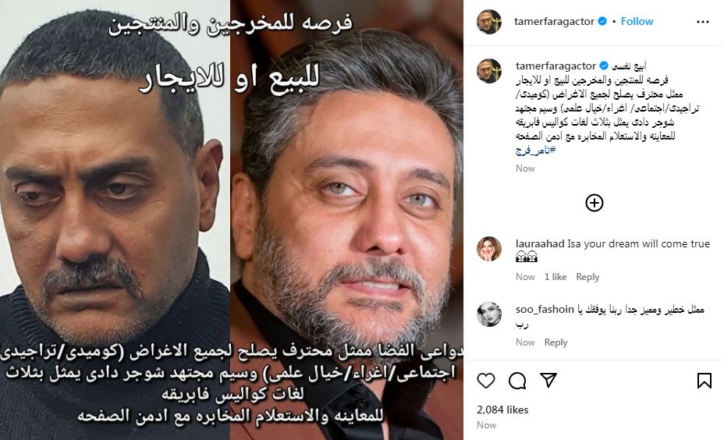Viewport: 724px width, 440px height.
Task: Open lauraahad's profile avatar
Action: click(x=489, y=248)
